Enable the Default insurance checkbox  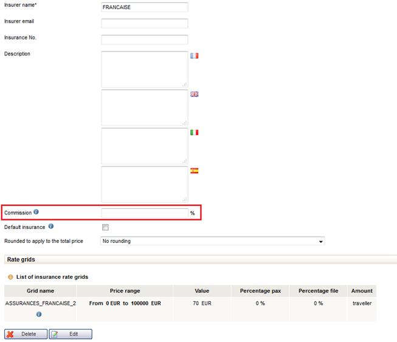click(x=105, y=227)
